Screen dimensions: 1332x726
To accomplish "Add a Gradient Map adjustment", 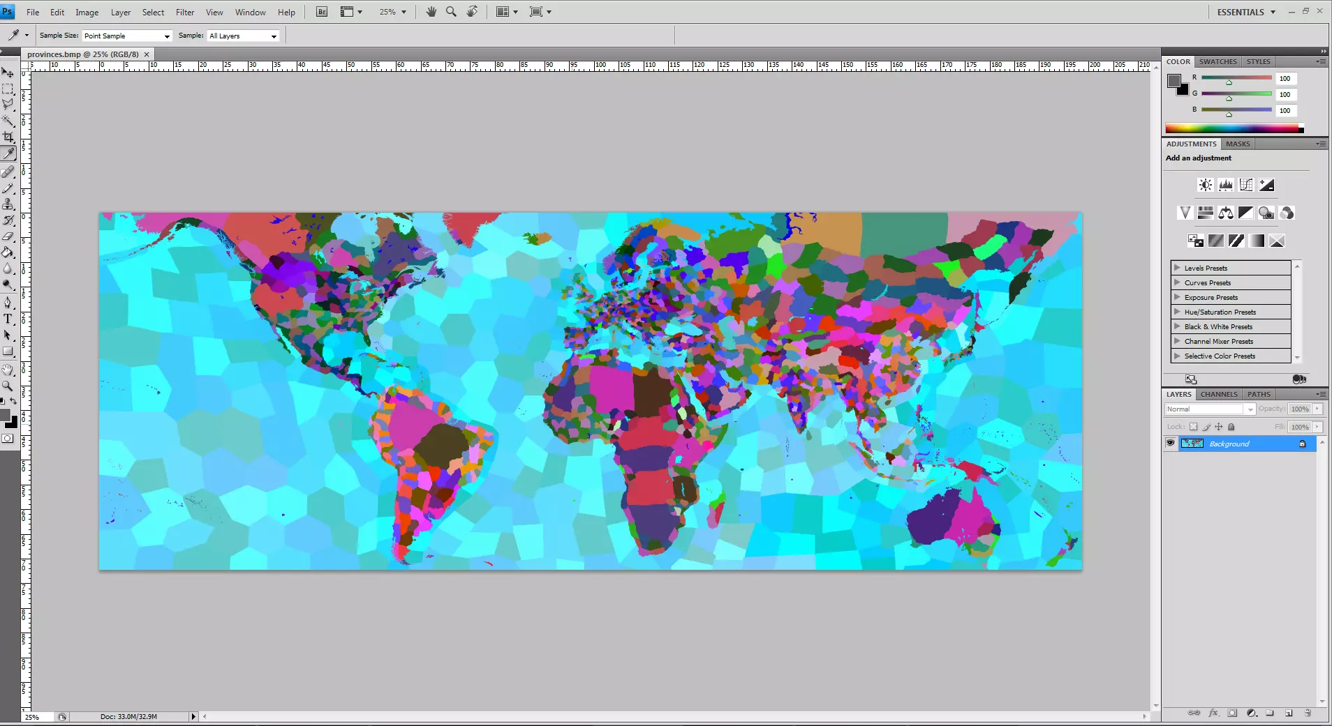I will click(1257, 241).
